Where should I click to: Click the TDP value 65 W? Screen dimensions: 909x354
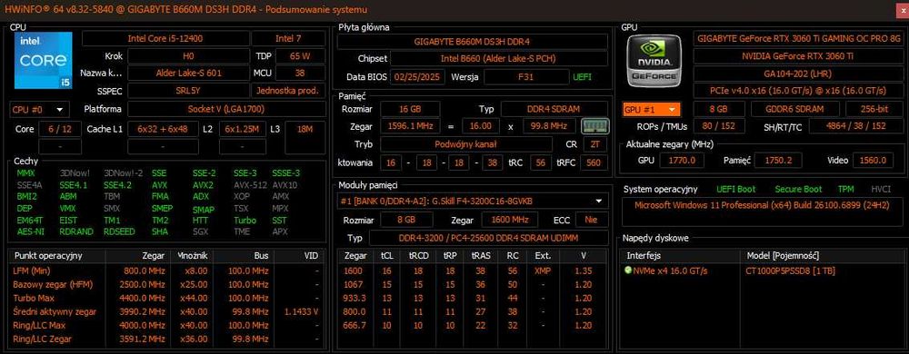coord(299,56)
